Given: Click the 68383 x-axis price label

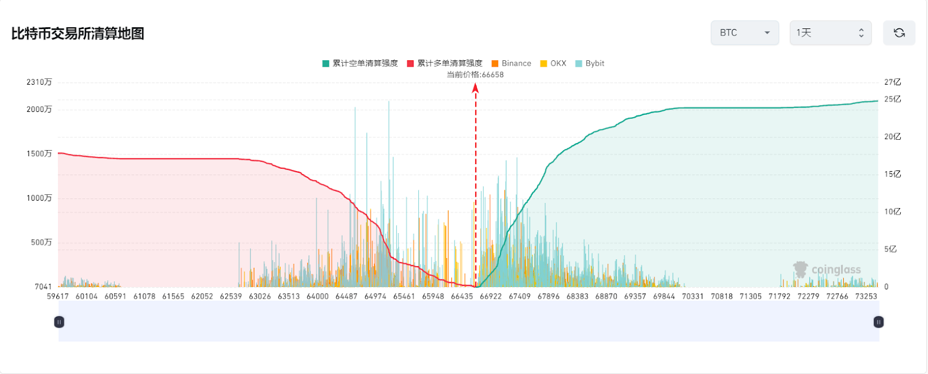Looking at the screenshot, I should pyautogui.click(x=578, y=296).
